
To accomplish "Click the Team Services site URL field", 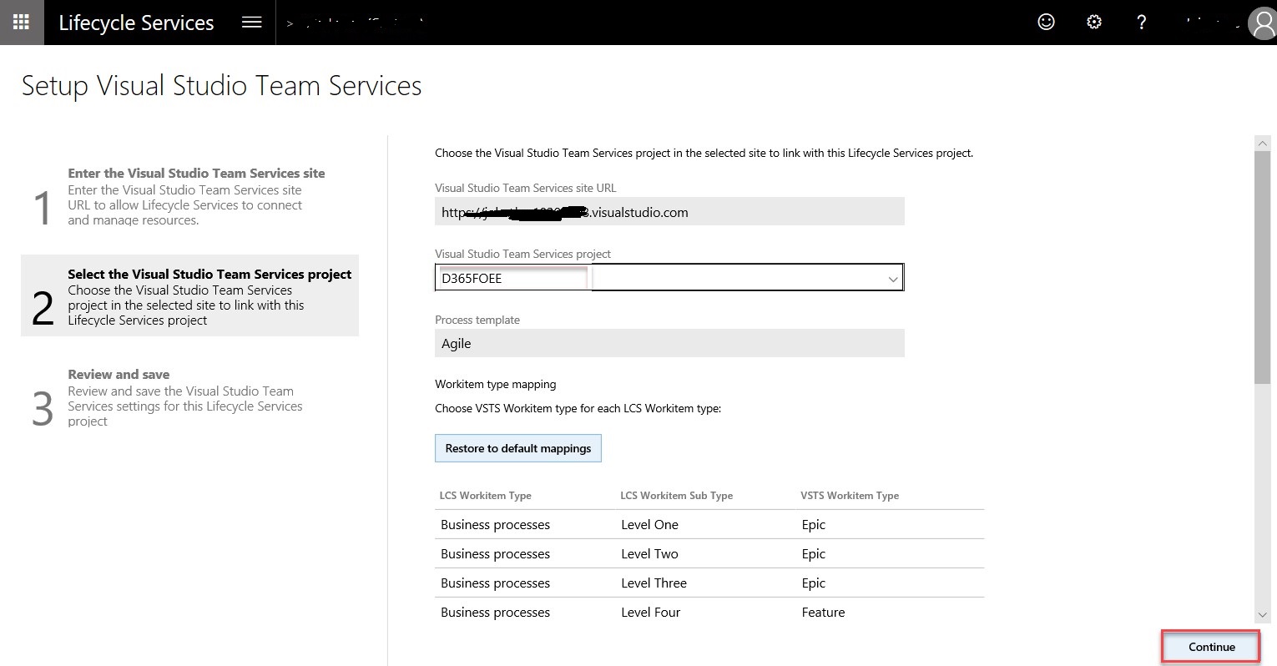I will (669, 212).
